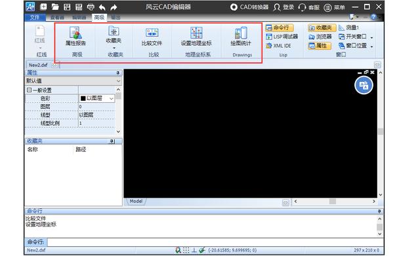
Task: Select the 高级 ribbon tab
Action: (x=99, y=18)
